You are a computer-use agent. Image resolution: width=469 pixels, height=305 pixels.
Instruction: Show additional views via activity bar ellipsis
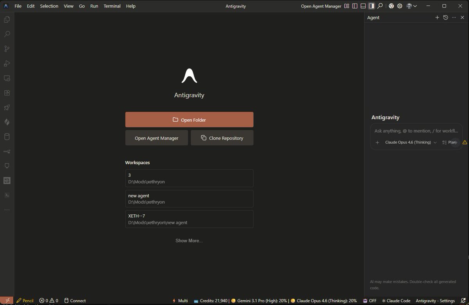click(x=7, y=210)
